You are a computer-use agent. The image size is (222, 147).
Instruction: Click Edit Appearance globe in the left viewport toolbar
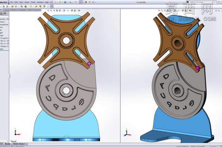coord(72,10)
